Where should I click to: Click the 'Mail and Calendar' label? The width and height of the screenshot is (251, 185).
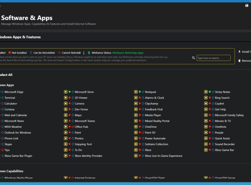pos(16,115)
